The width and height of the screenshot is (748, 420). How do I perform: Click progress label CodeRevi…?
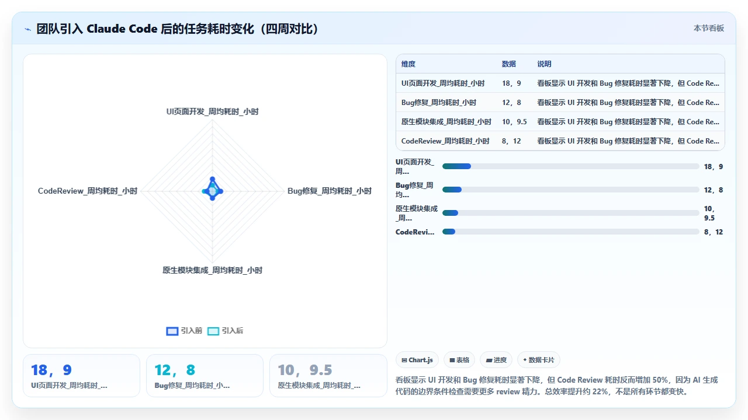pyautogui.click(x=415, y=232)
